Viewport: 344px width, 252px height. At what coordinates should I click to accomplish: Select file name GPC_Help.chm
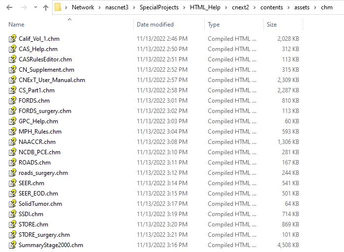click(38, 121)
